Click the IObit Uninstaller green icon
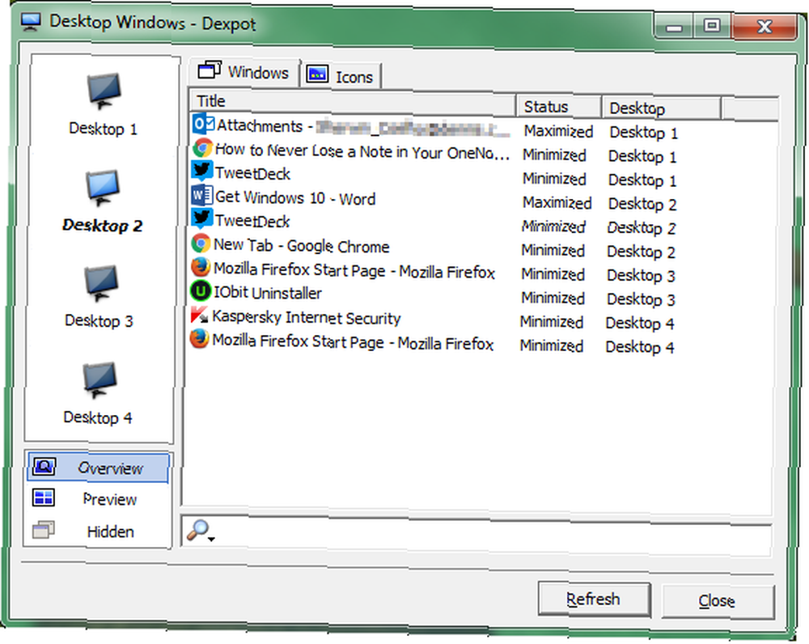This screenshot has width=809, height=644. click(200, 291)
